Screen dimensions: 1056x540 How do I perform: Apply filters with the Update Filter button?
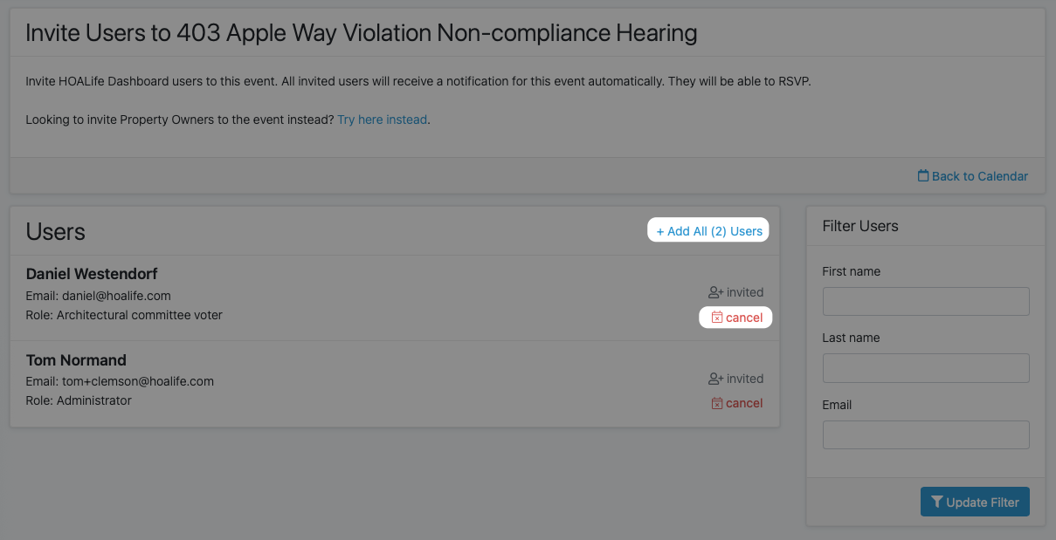(975, 502)
